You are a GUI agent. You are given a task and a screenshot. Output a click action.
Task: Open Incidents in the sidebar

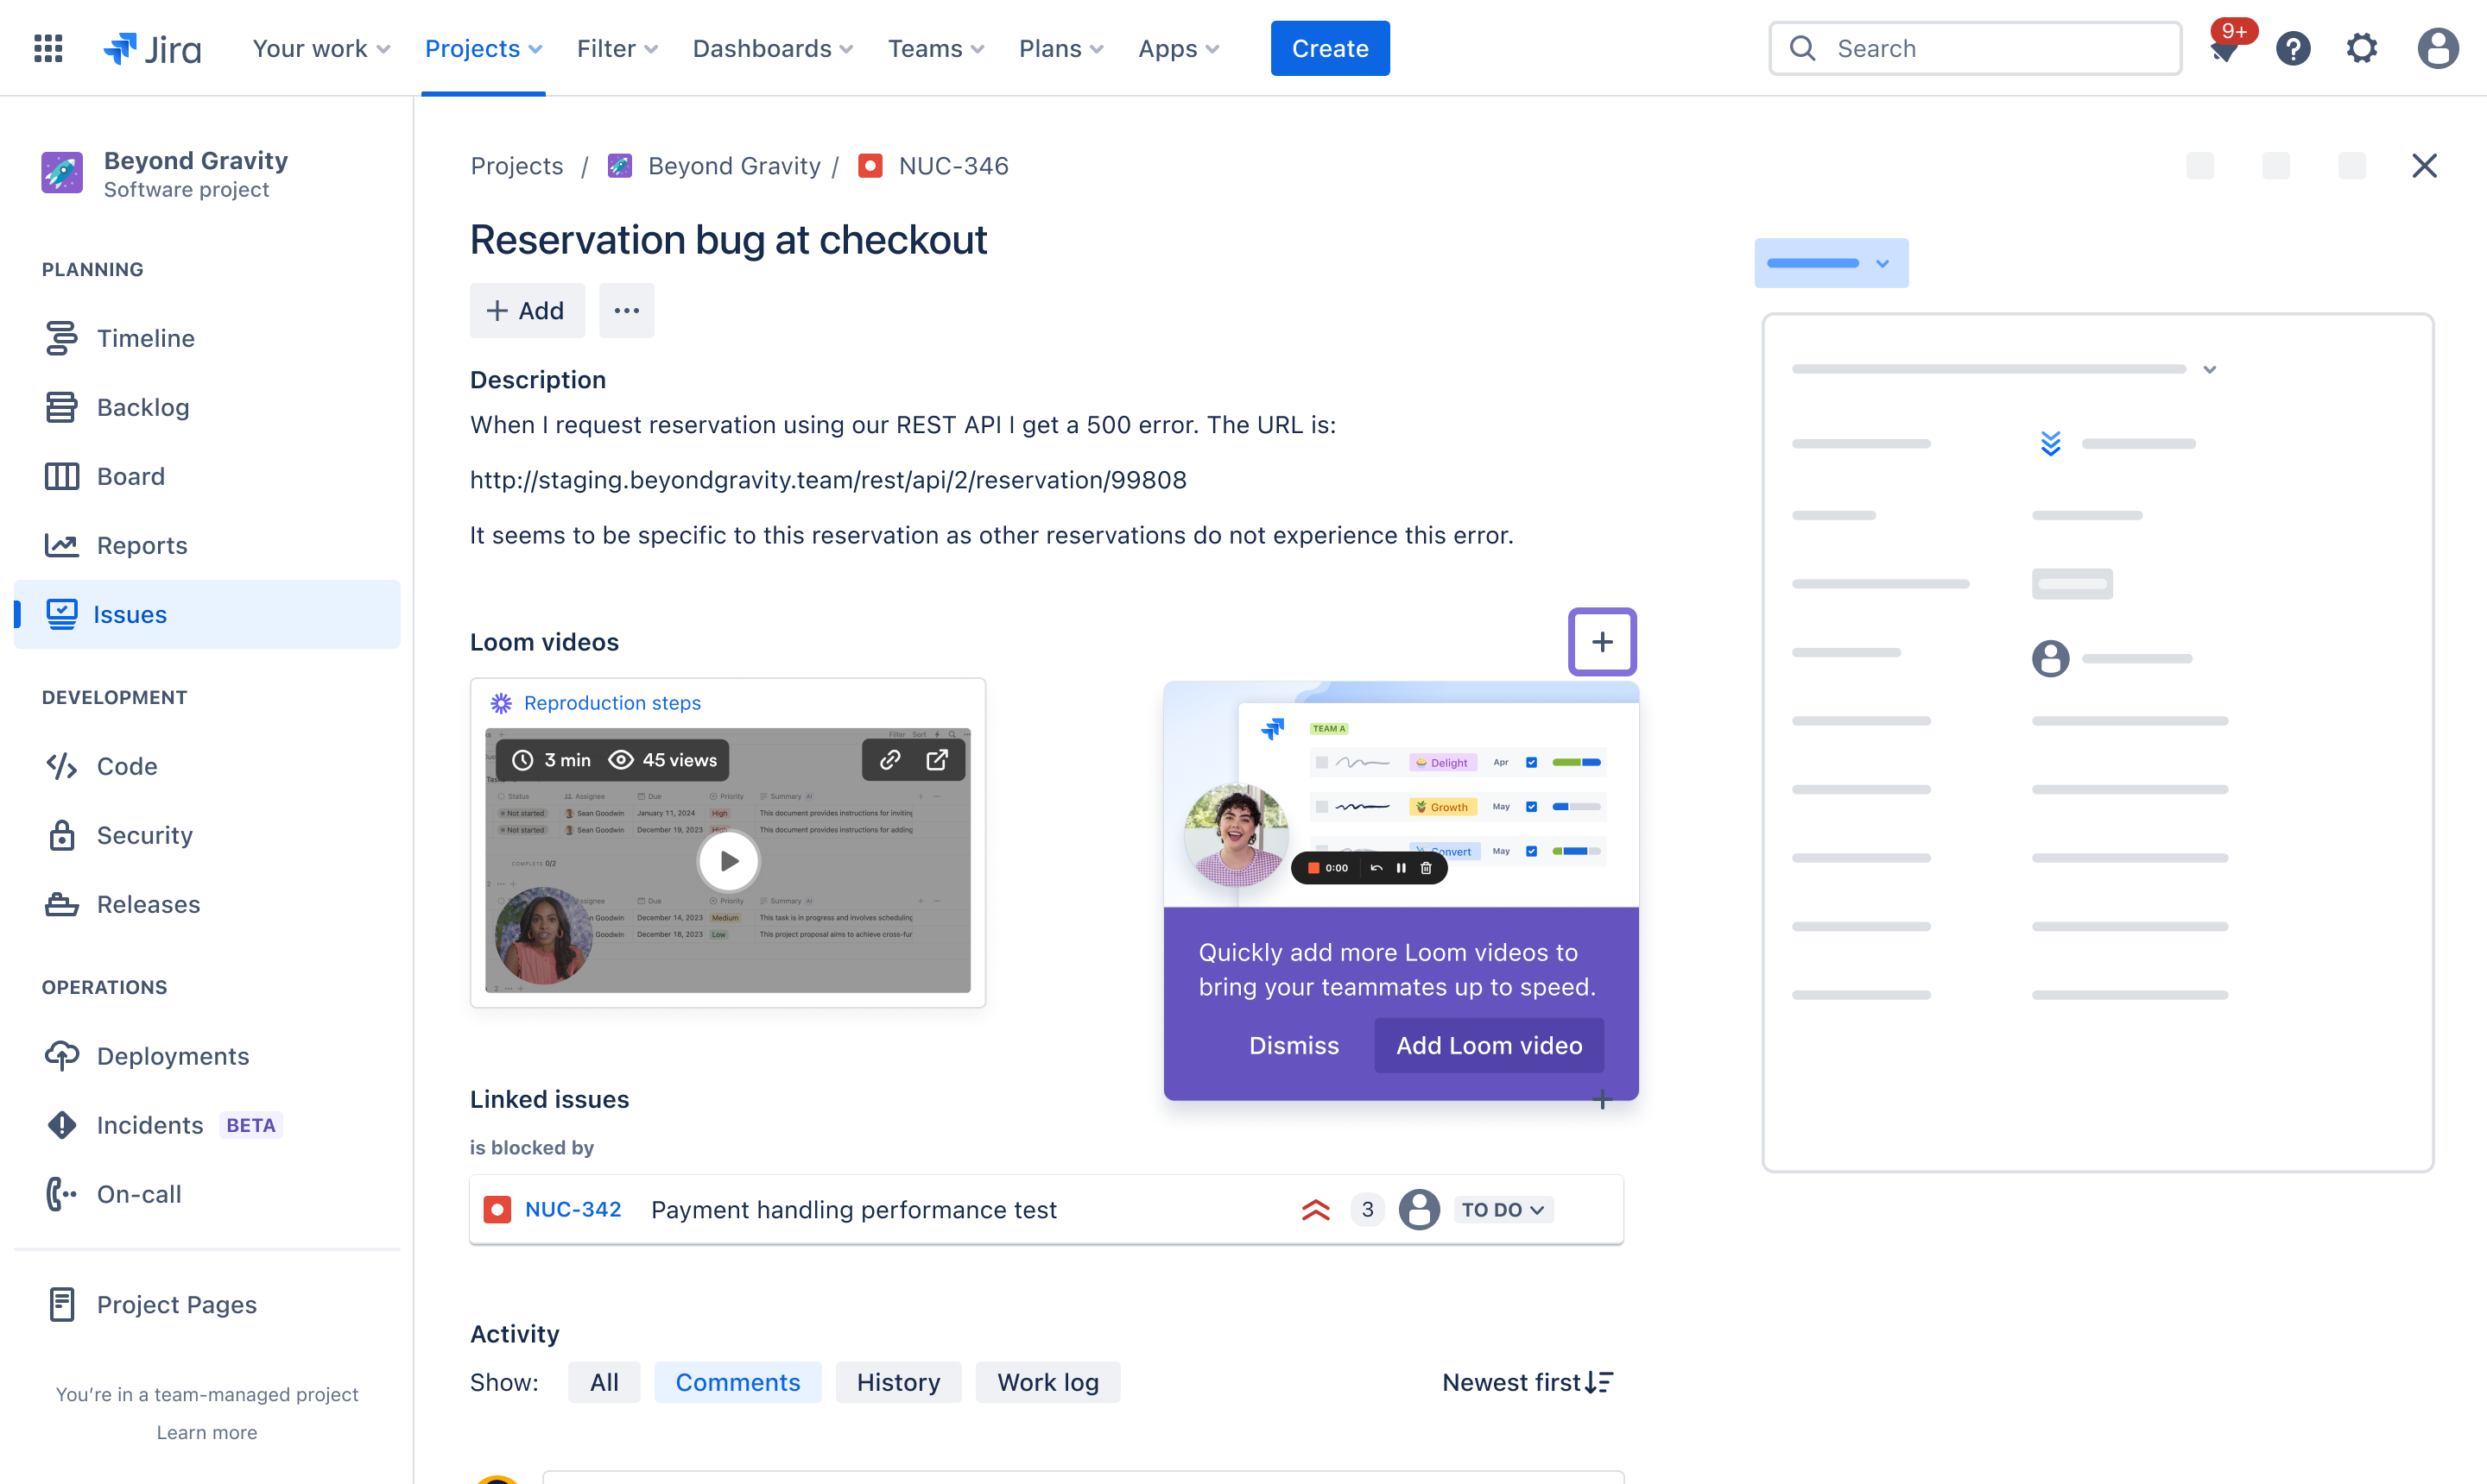pos(207,1125)
